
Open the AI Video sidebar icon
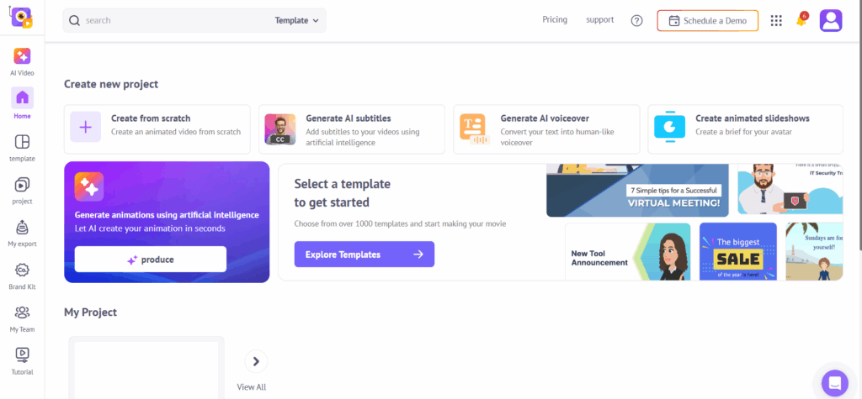22,57
